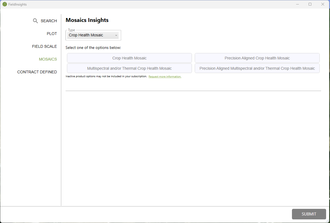Click the magnifying glass search icon
This screenshot has width=330, height=223.
pos(35,21)
